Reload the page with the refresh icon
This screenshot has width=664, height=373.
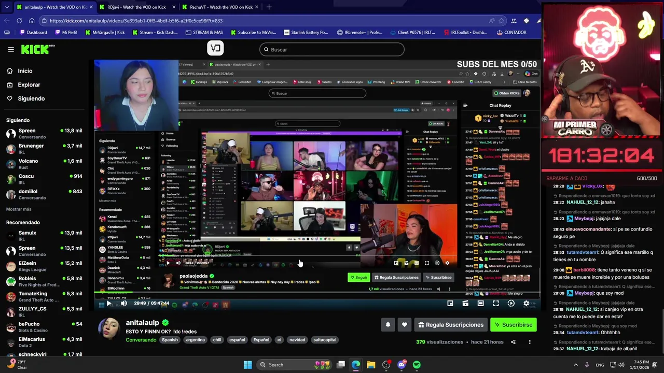coord(19,21)
